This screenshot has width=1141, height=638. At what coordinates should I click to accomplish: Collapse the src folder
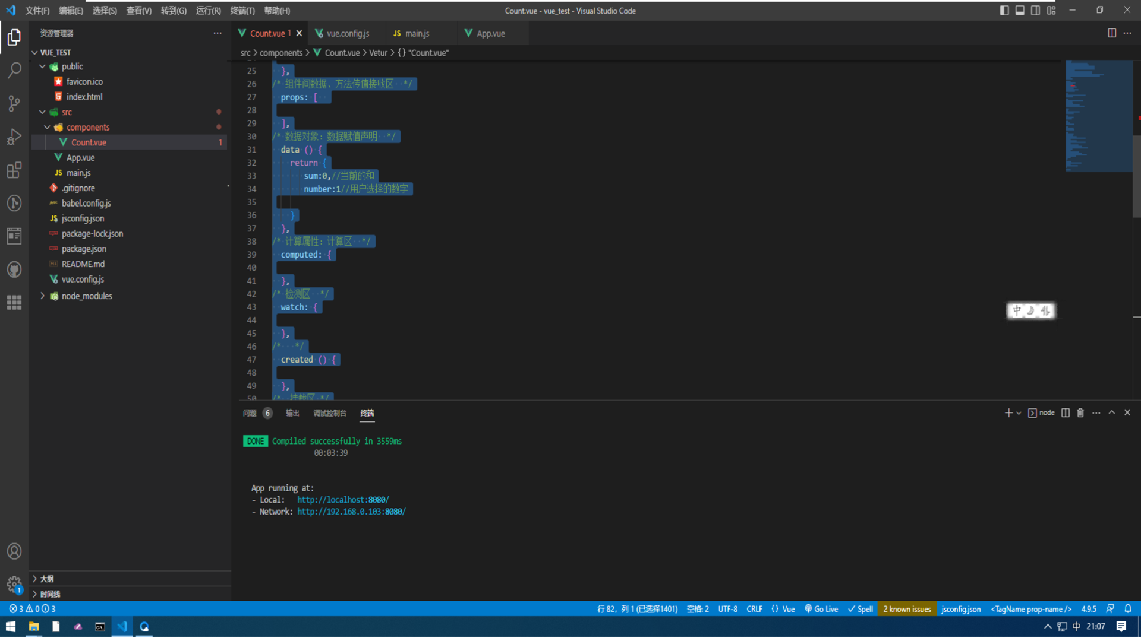click(x=43, y=112)
